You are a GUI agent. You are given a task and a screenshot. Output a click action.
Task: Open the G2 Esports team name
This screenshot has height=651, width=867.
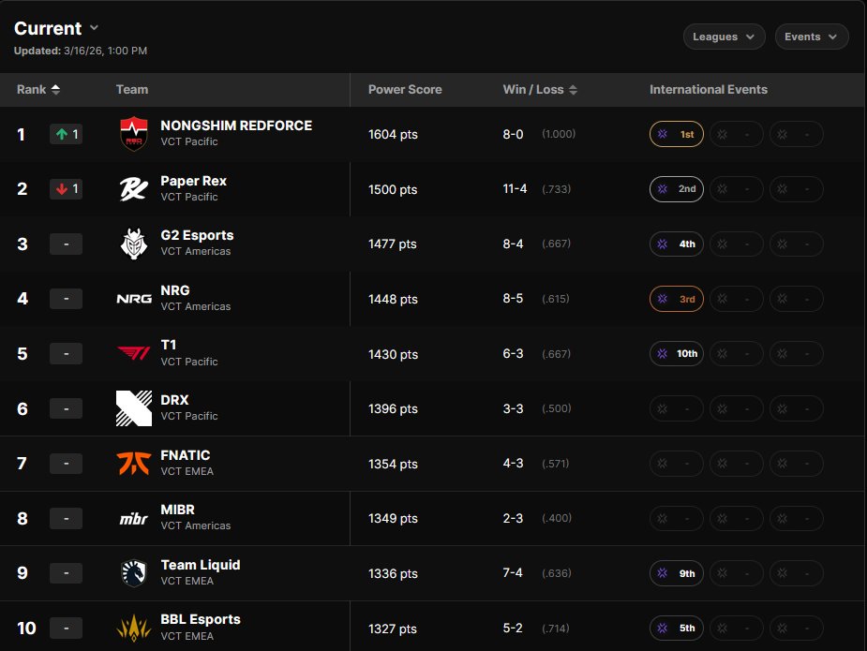click(197, 235)
